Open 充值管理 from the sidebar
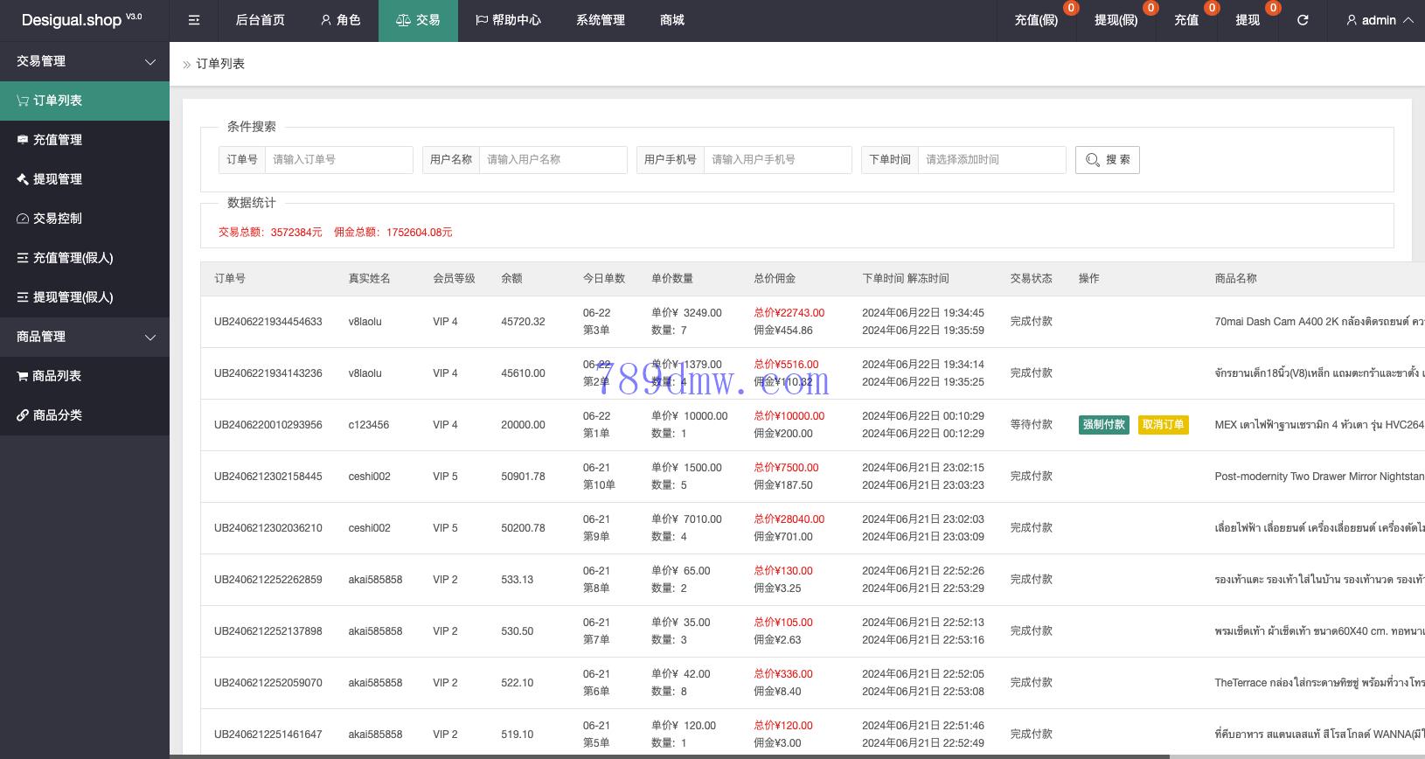1425x759 pixels. (x=58, y=140)
